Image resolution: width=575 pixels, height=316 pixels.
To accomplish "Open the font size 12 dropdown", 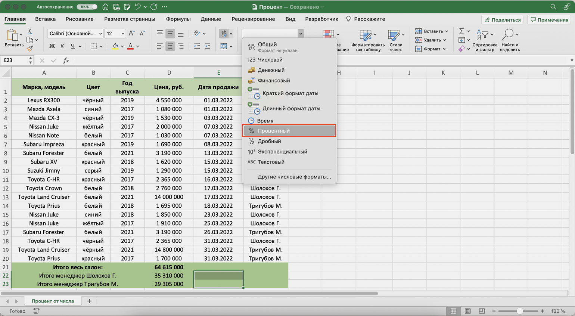I will coord(123,34).
